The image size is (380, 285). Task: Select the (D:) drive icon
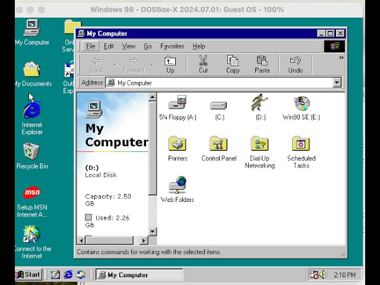coord(260,107)
